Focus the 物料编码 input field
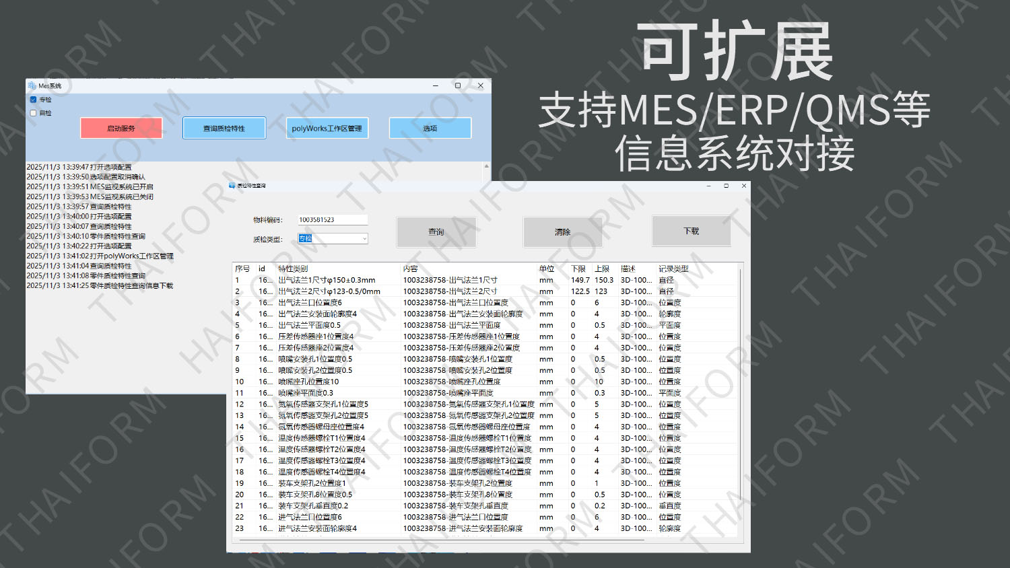1010x568 pixels. click(333, 220)
